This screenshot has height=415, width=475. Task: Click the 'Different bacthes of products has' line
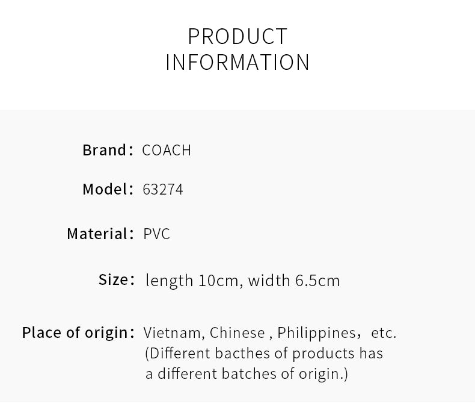(264, 354)
